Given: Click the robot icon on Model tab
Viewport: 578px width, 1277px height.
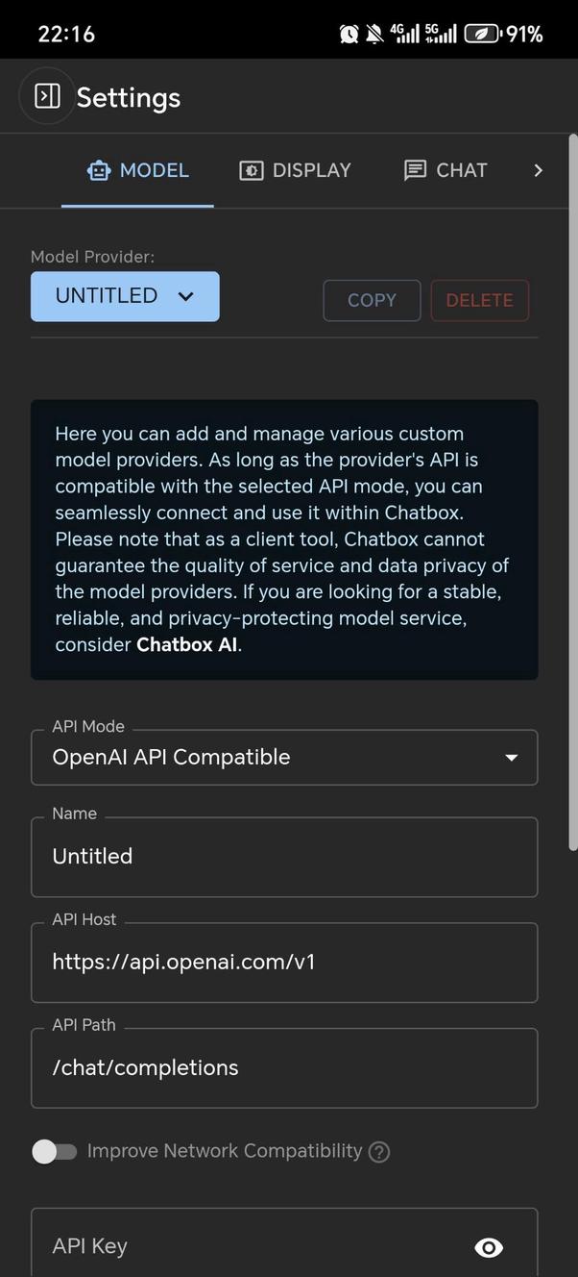Looking at the screenshot, I should click(99, 171).
